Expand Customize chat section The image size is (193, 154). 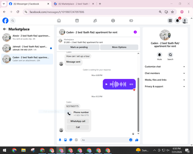click(x=165, y=67)
